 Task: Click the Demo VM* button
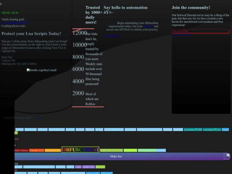click(93, 173)
